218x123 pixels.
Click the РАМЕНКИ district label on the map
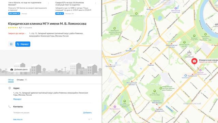171,42
